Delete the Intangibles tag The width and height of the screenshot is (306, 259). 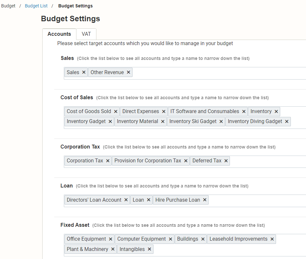149,249
